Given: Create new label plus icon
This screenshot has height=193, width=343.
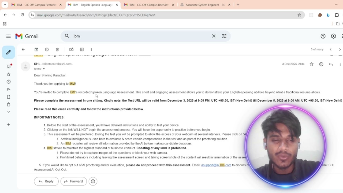Looking at the screenshot, I should coord(9,125).
